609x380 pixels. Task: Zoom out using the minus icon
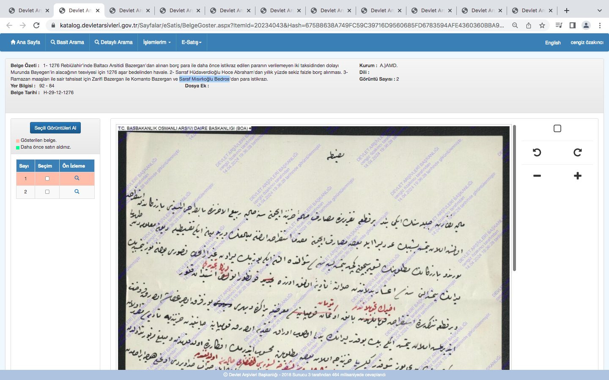click(537, 176)
